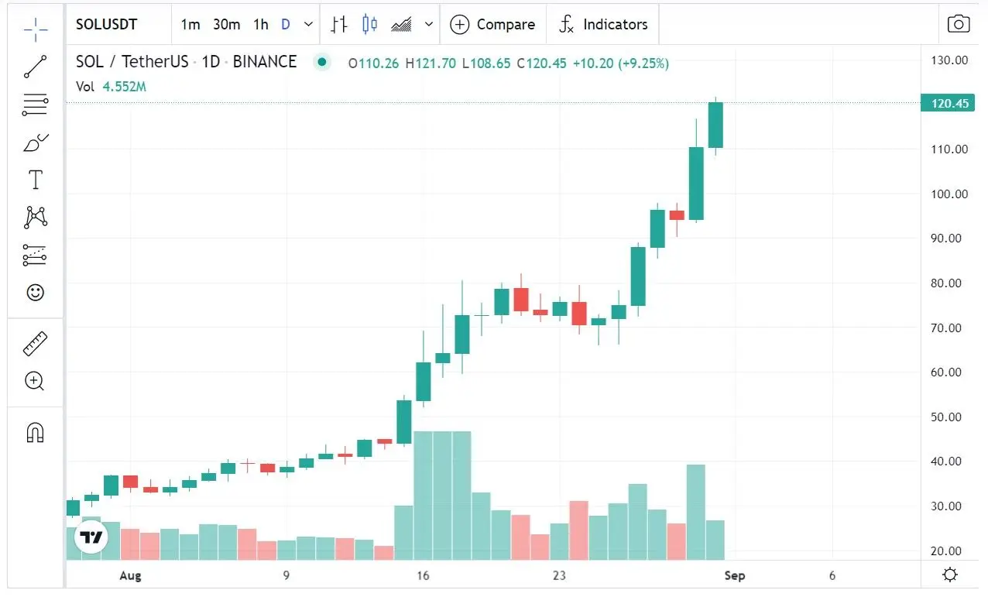Click the SOLUSDT symbol search field
Image resolution: width=988 pixels, height=597 pixels.
click(116, 25)
